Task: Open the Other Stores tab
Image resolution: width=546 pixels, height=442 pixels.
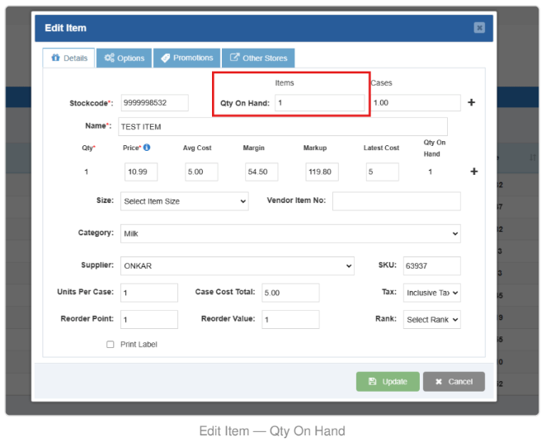Action: tap(258, 58)
